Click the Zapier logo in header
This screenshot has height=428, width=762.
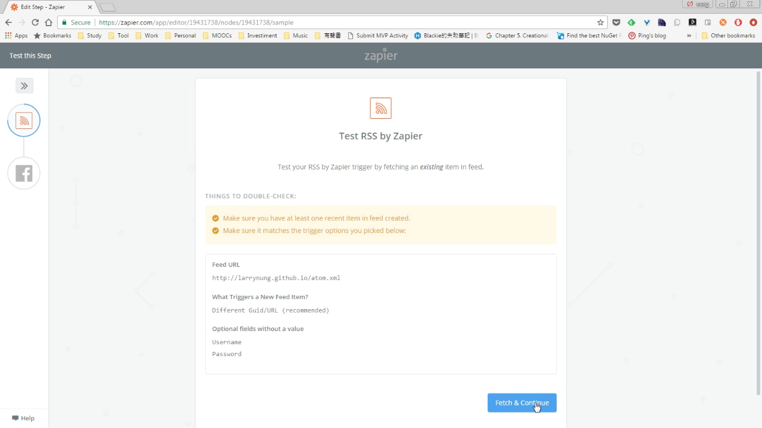(x=381, y=55)
